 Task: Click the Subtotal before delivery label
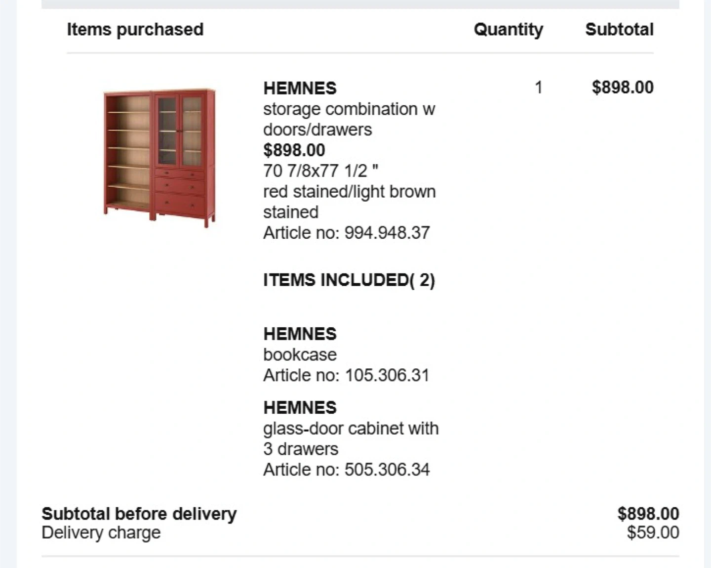[x=139, y=514]
